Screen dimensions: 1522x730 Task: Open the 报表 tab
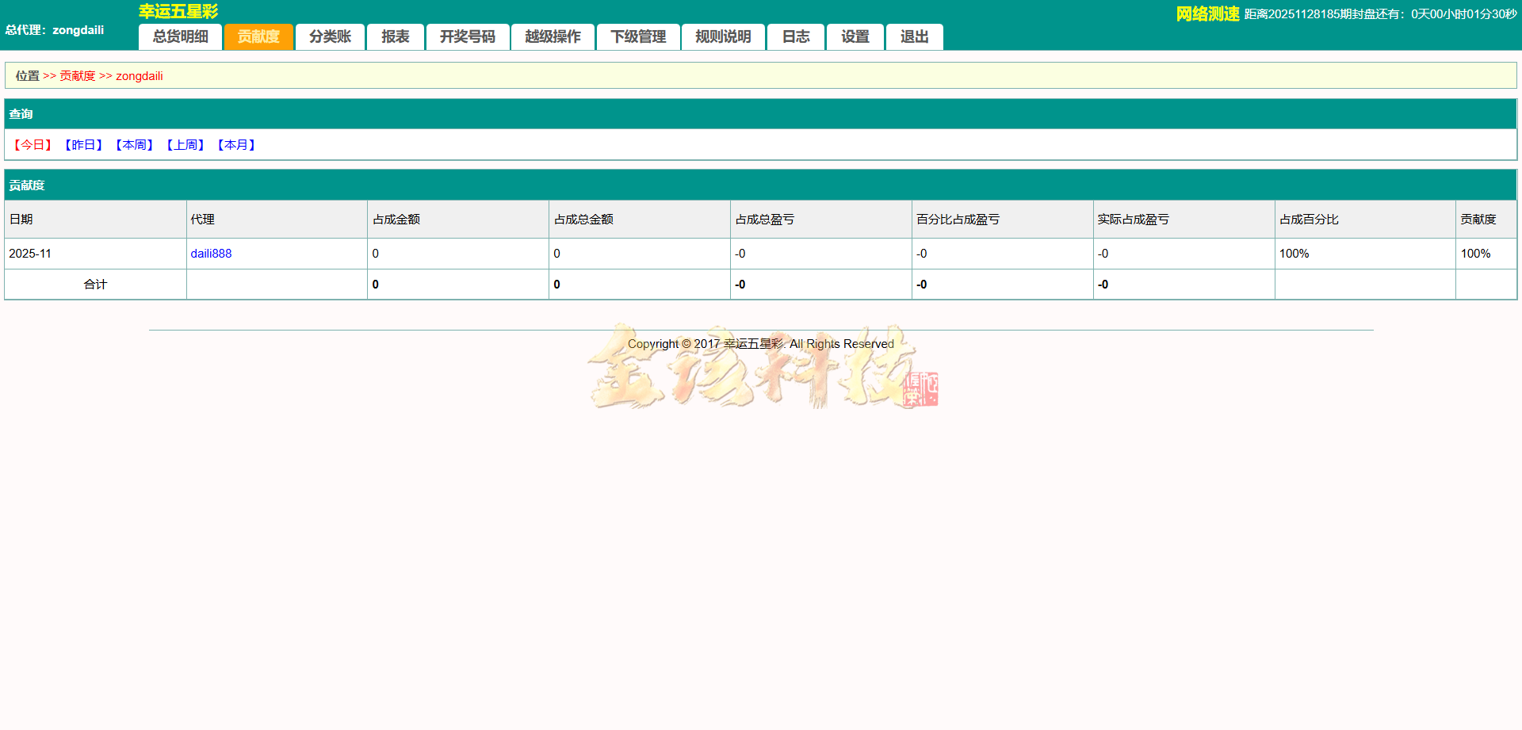tap(395, 36)
